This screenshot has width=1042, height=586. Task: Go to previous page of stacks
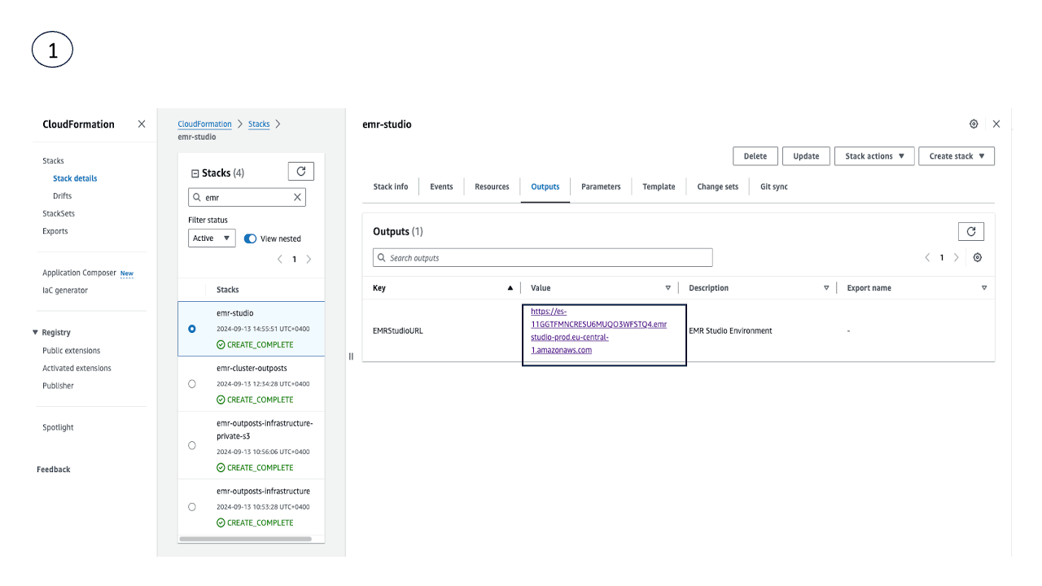tap(280, 260)
